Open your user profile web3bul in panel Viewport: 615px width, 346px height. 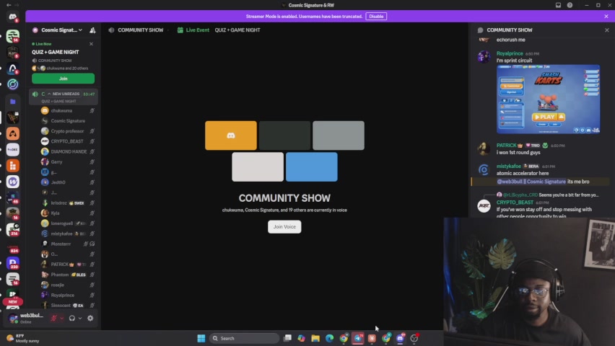click(x=26, y=318)
